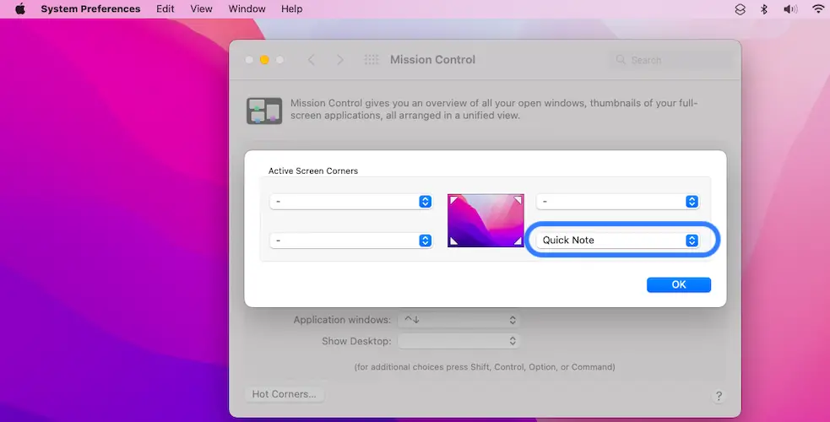Open the Application windows shortcut dropdown
This screenshot has height=422, width=830.
(x=458, y=320)
